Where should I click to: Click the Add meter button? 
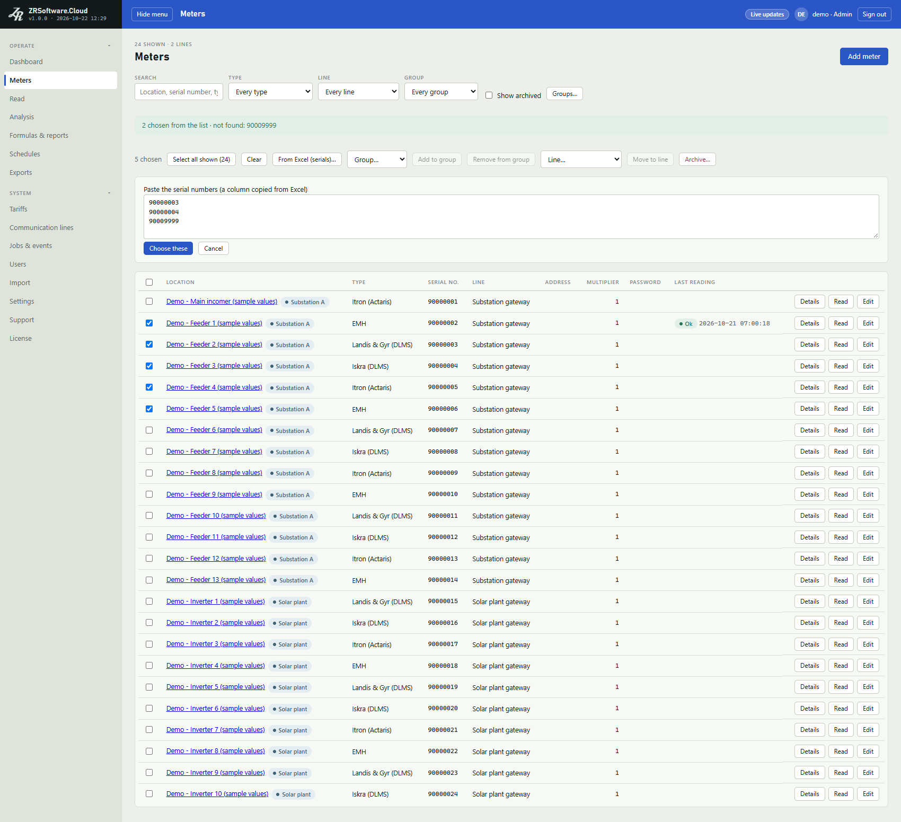(864, 57)
